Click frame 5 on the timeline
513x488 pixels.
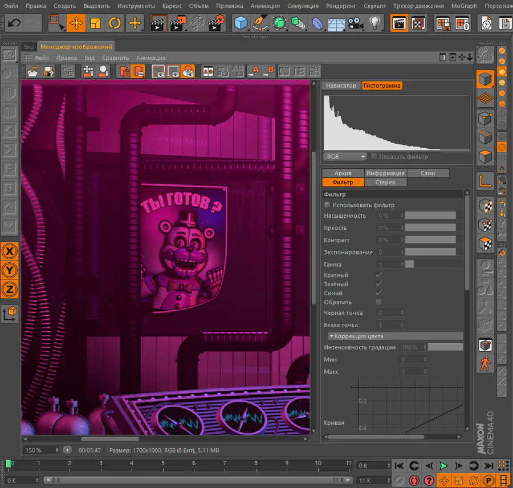tap(163, 465)
